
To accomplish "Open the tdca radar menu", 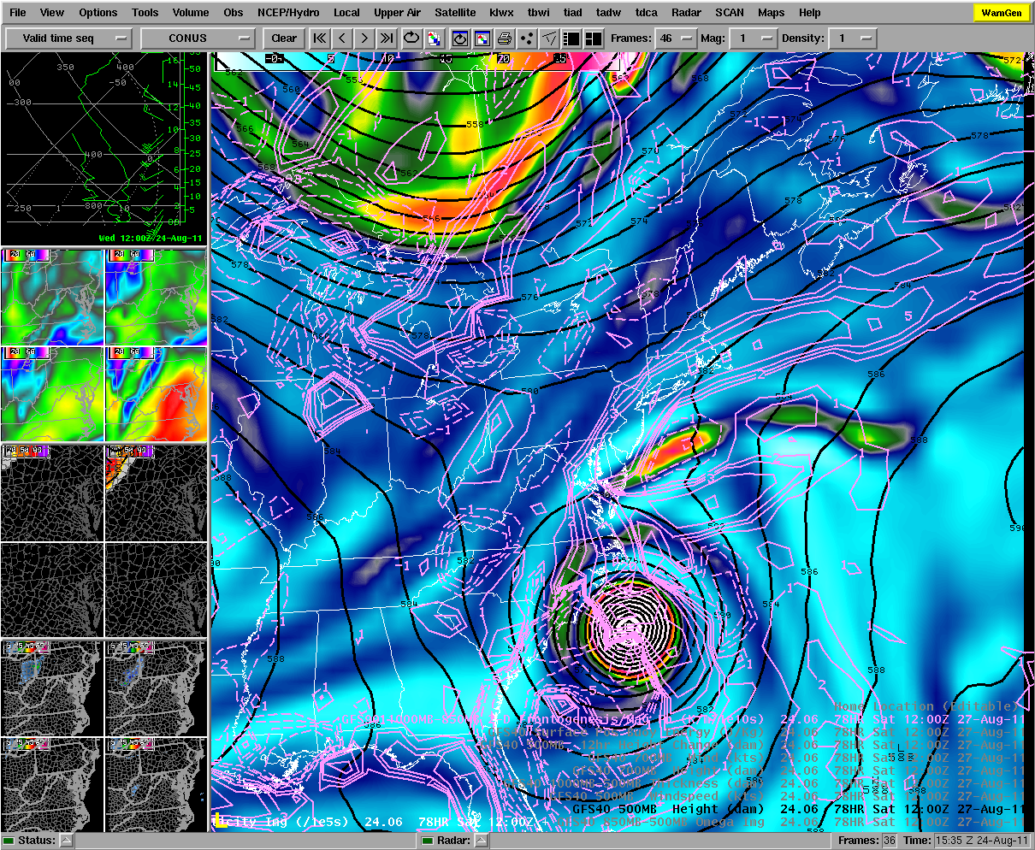I will (x=647, y=13).
